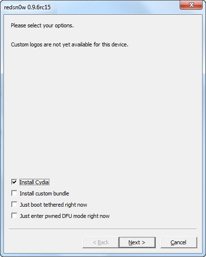Close the redsn0w window with X
The width and height of the screenshot is (206, 257).
pos(191,5)
